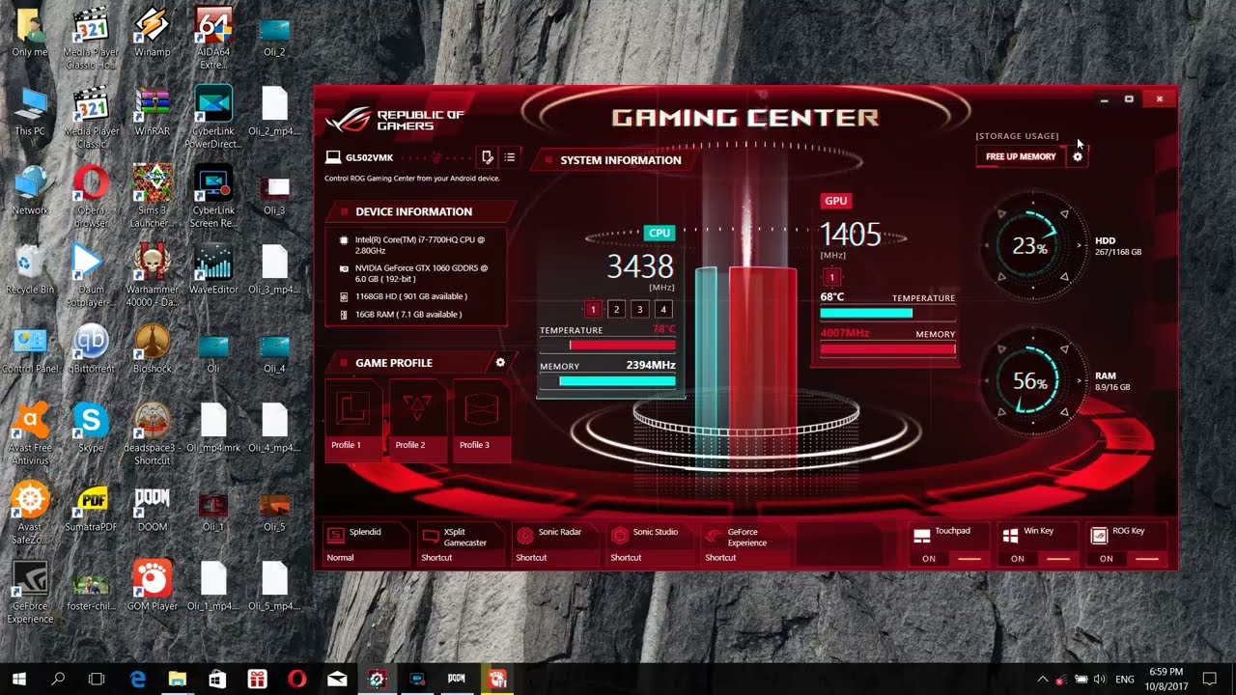Open Game Profile settings gear
Viewport: 1236px width, 695px height.
pyautogui.click(x=500, y=362)
